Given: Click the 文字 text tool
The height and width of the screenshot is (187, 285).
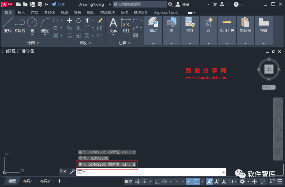Looking at the screenshot, I should [113, 24].
